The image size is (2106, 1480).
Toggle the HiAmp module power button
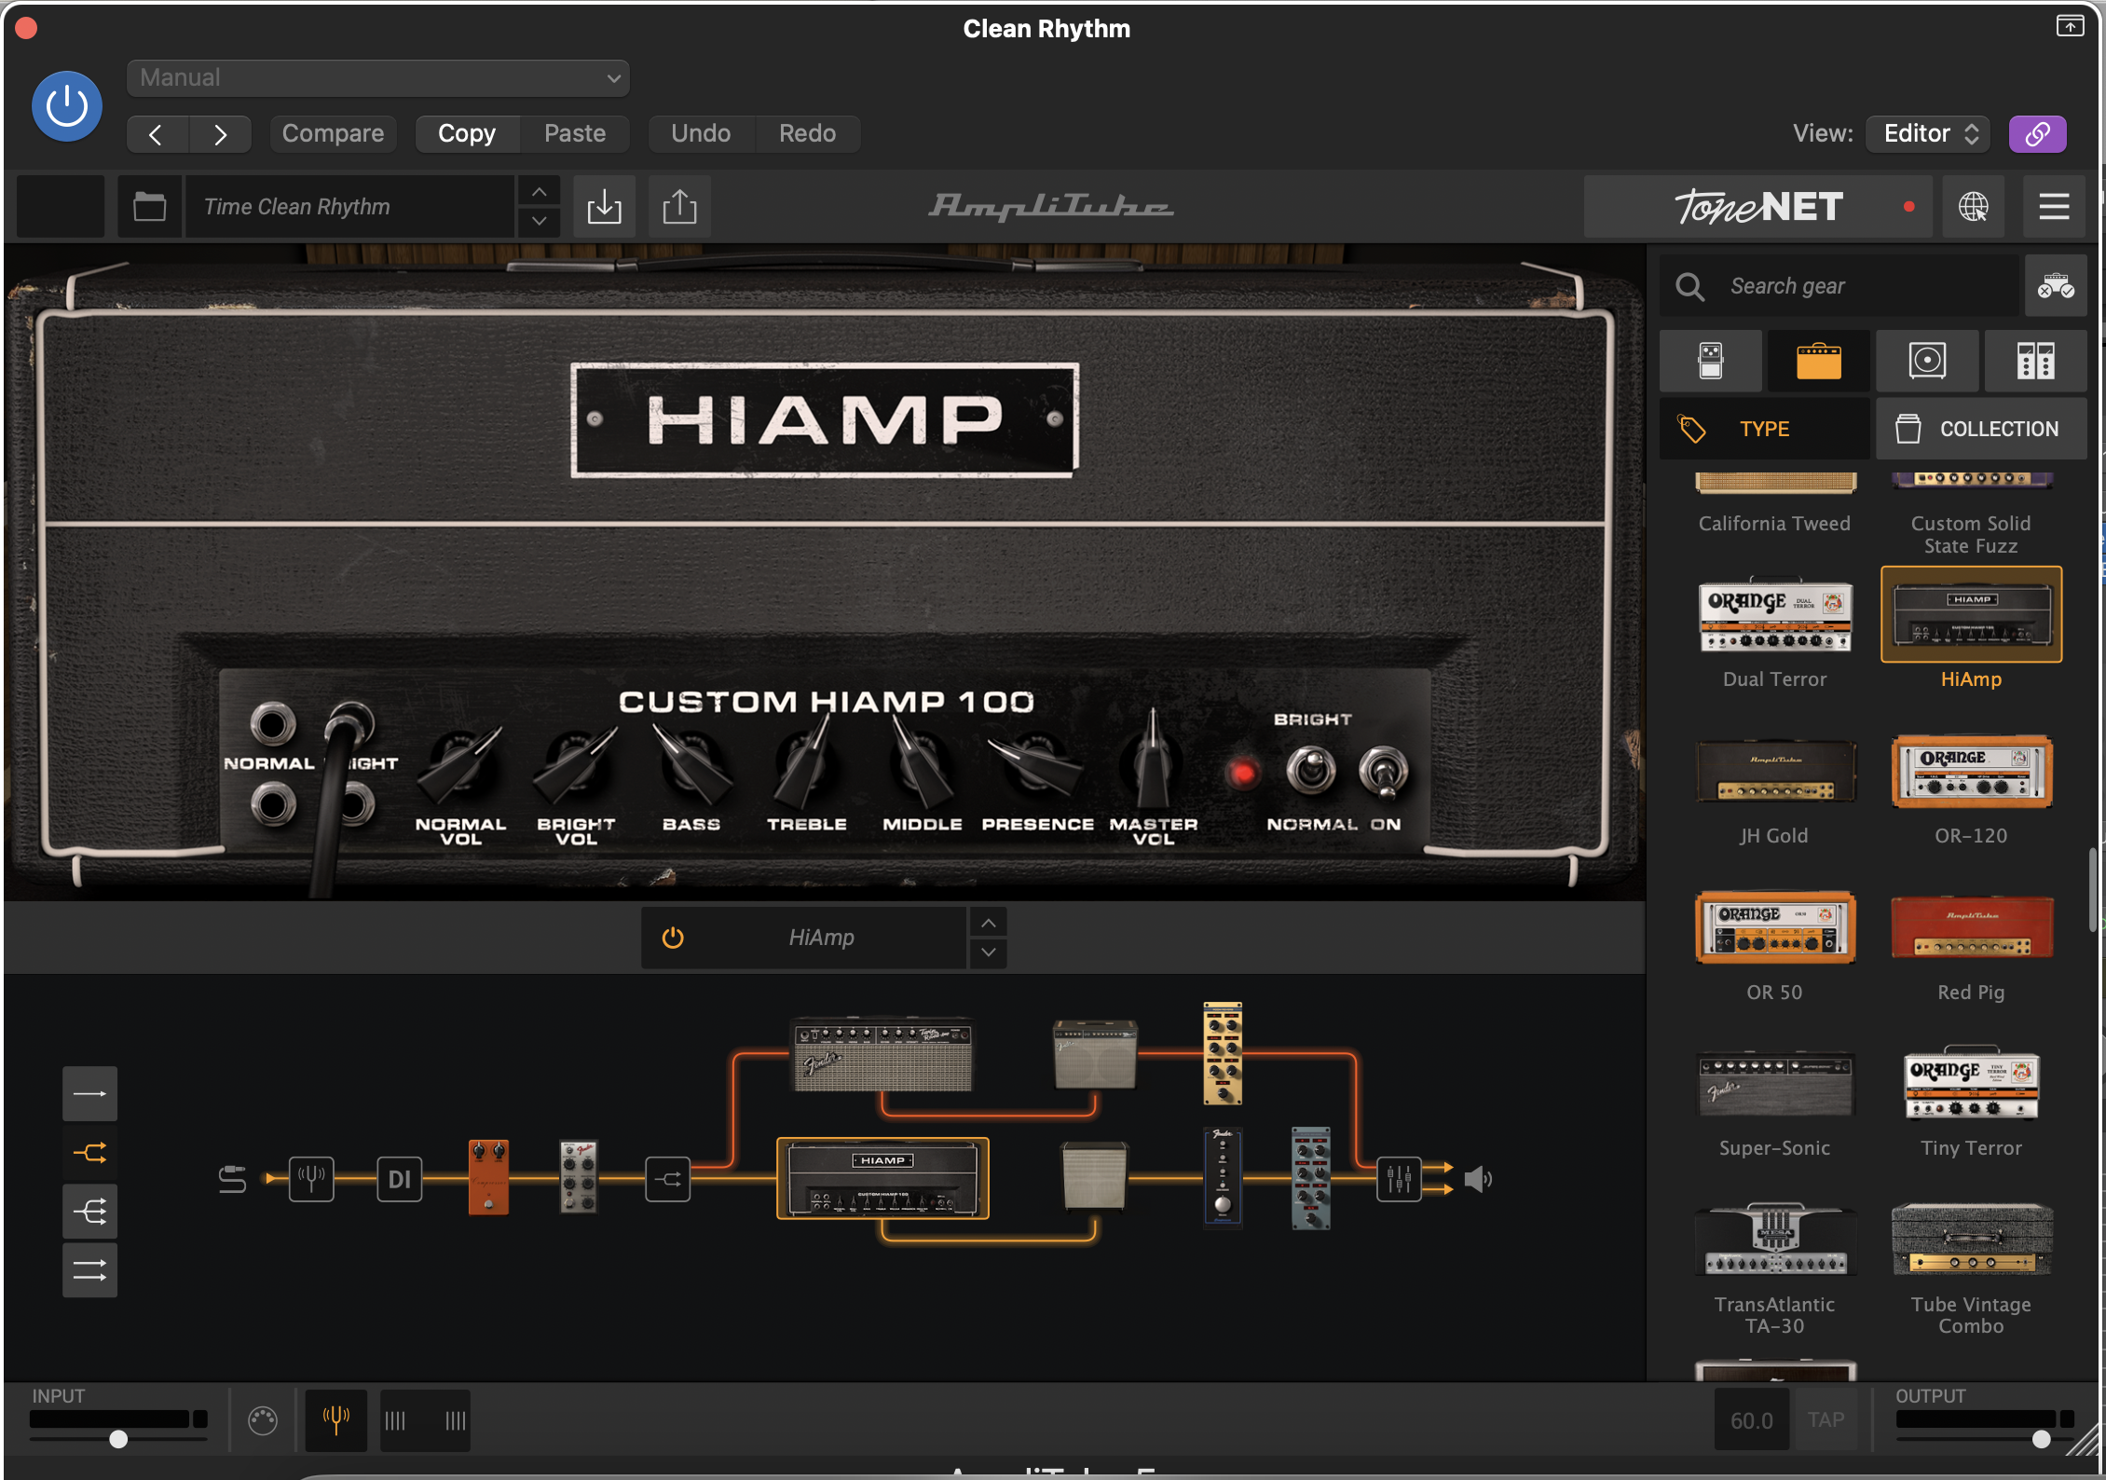(x=673, y=938)
